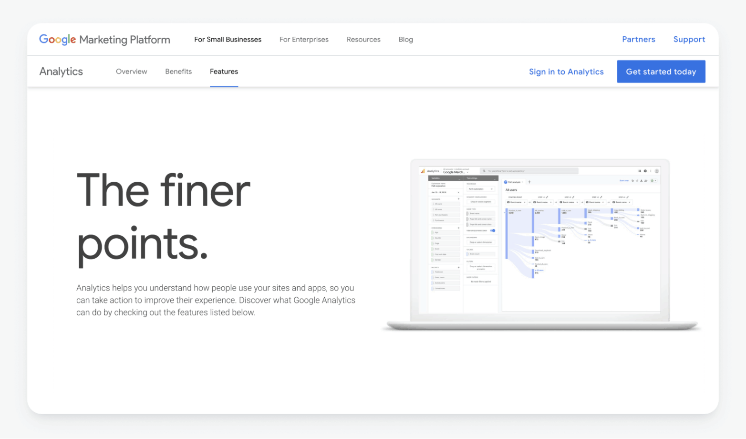Click the user avatar in the Analytics header
This screenshot has width=746, height=439.
[657, 171]
